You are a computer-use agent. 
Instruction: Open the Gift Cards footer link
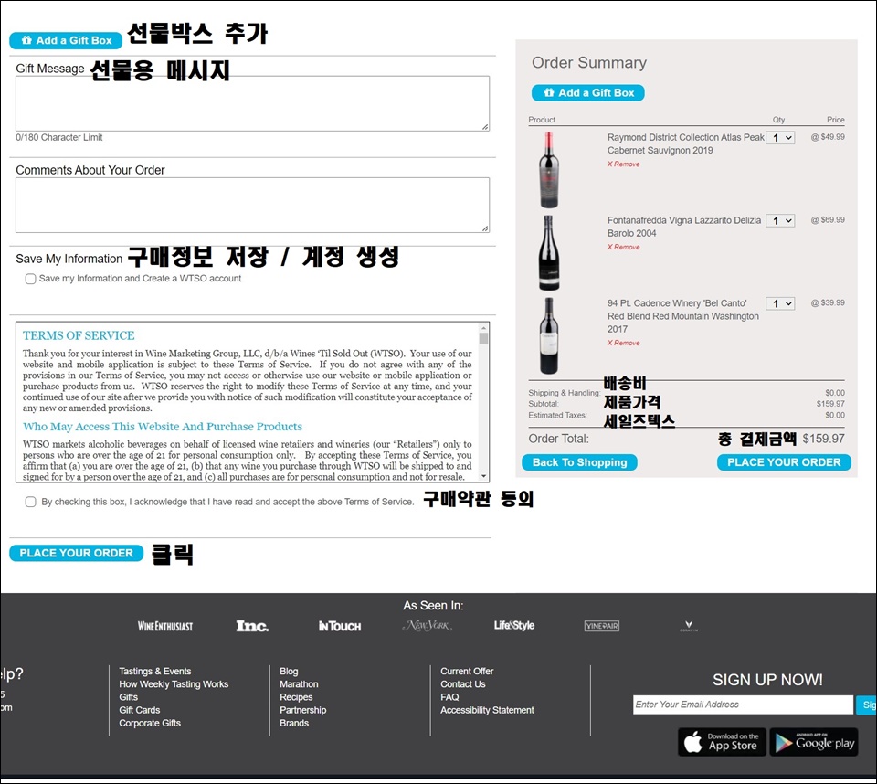(x=139, y=710)
